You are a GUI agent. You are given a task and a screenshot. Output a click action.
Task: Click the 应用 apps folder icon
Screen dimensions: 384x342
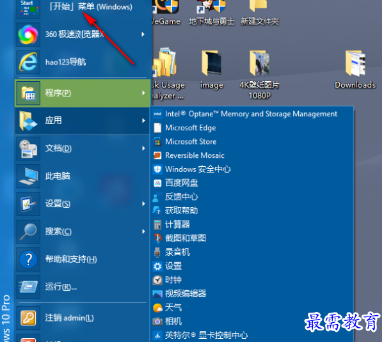click(x=28, y=121)
